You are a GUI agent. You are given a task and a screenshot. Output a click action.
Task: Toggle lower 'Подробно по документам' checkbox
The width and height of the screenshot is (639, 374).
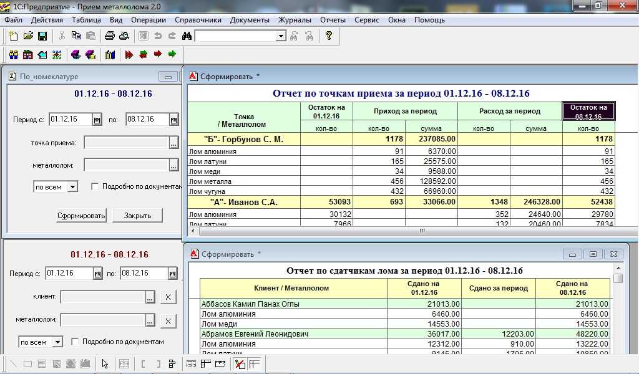pos(75,342)
